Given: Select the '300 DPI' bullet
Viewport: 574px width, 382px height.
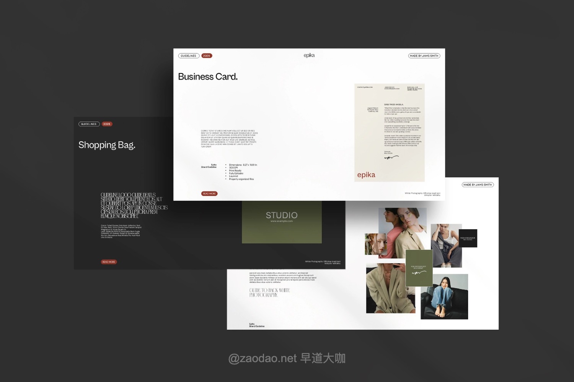Looking at the screenshot, I should click(233, 168).
